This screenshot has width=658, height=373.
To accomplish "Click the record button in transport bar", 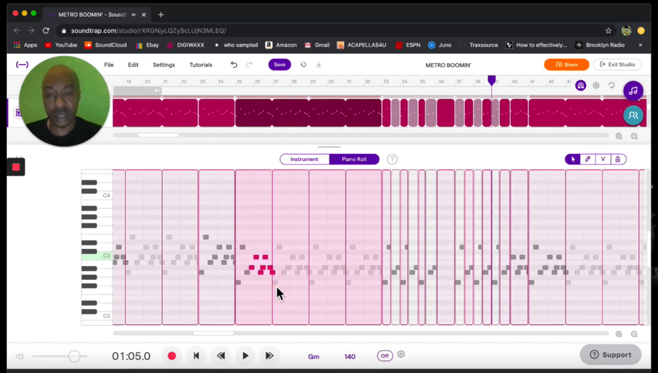I will point(172,355).
